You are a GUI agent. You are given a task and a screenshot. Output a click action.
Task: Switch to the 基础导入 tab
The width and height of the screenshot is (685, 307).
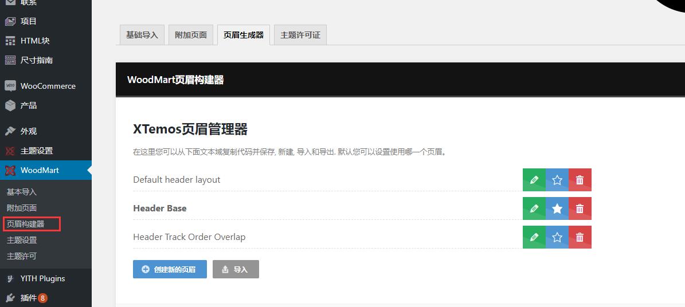(x=142, y=35)
